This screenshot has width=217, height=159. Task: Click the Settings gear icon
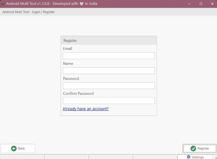click(189, 157)
